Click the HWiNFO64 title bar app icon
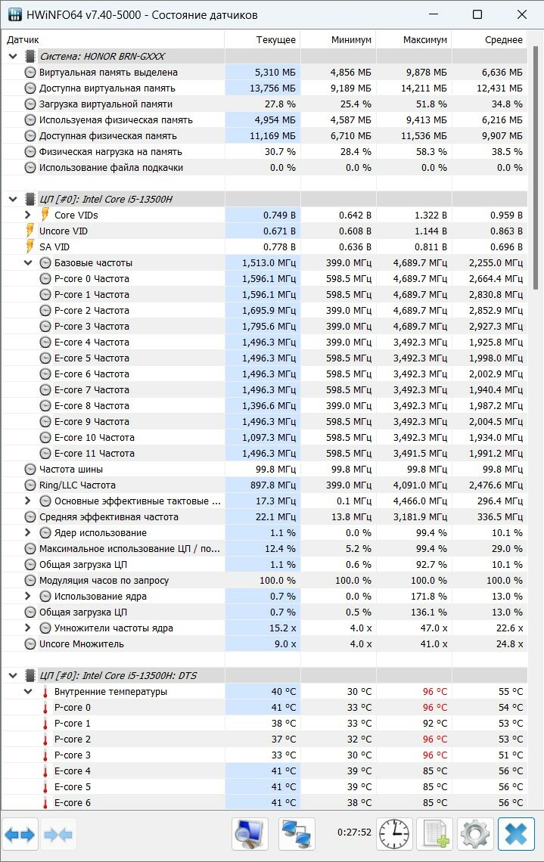 coord(15,15)
